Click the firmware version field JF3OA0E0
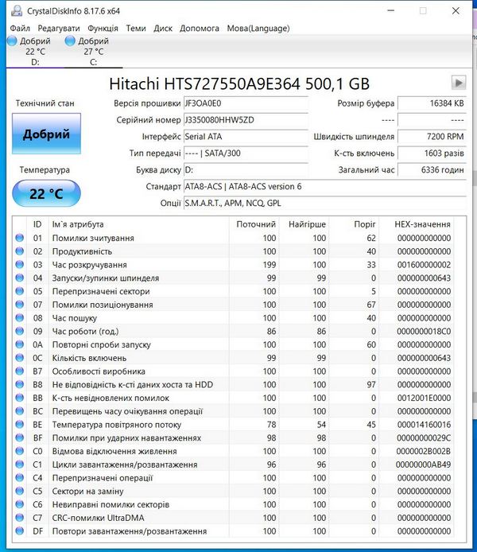The image size is (477, 552). pos(245,103)
